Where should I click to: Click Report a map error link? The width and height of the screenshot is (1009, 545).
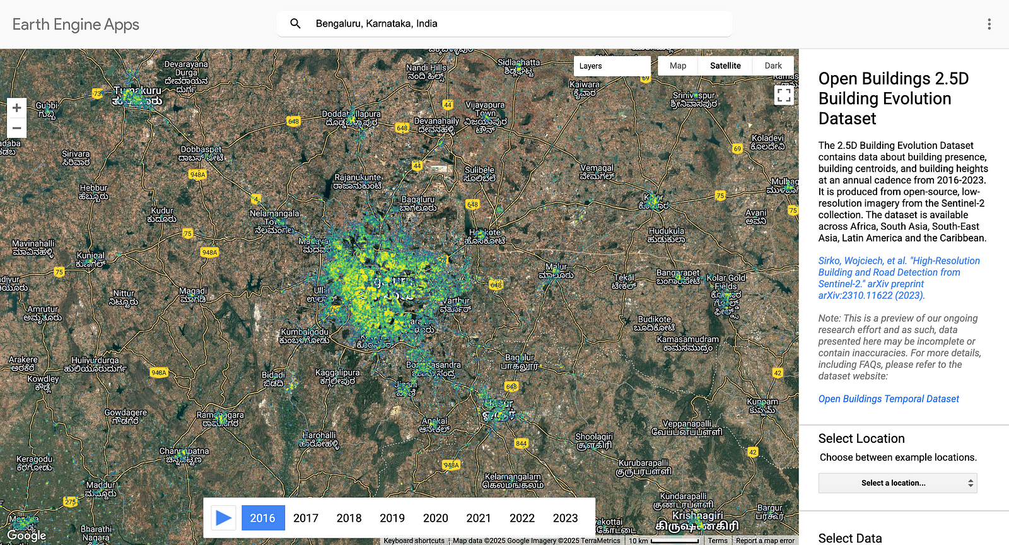pyautogui.click(x=765, y=541)
